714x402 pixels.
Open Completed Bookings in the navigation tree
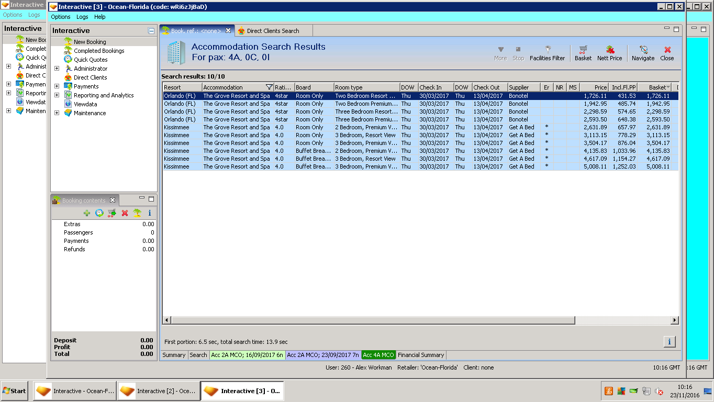pos(99,51)
